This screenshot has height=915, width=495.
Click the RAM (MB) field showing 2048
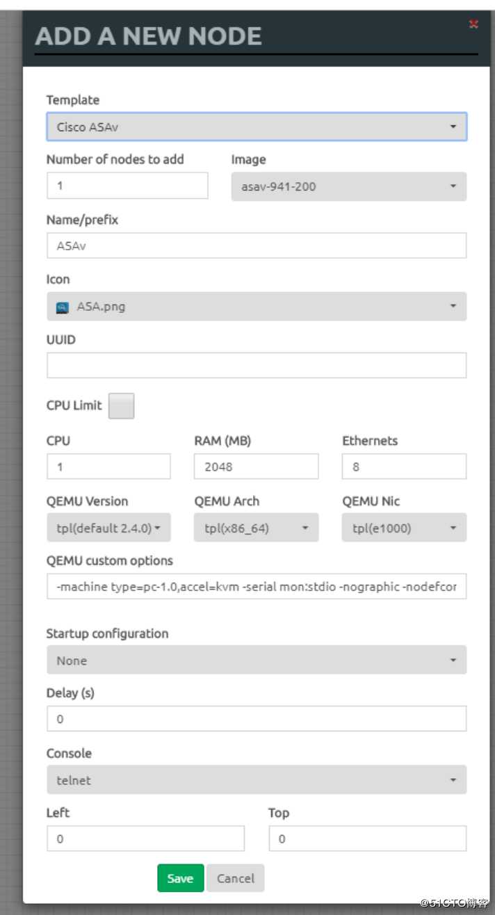256,467
